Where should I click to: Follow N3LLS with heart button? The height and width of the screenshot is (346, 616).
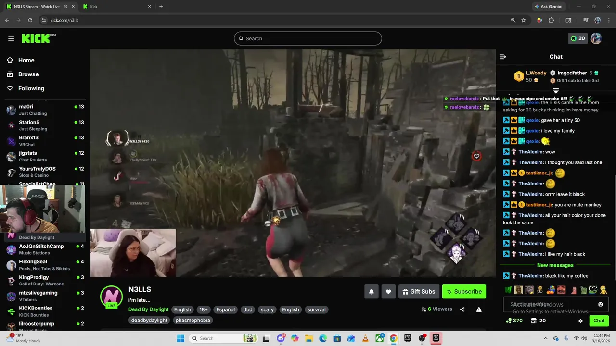point(388,292)
